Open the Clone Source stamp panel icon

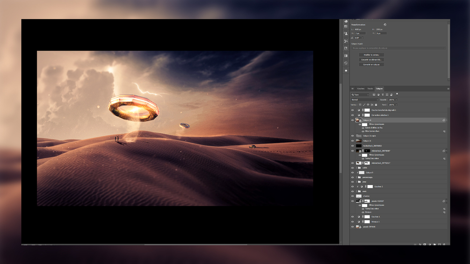click(346, 34)
